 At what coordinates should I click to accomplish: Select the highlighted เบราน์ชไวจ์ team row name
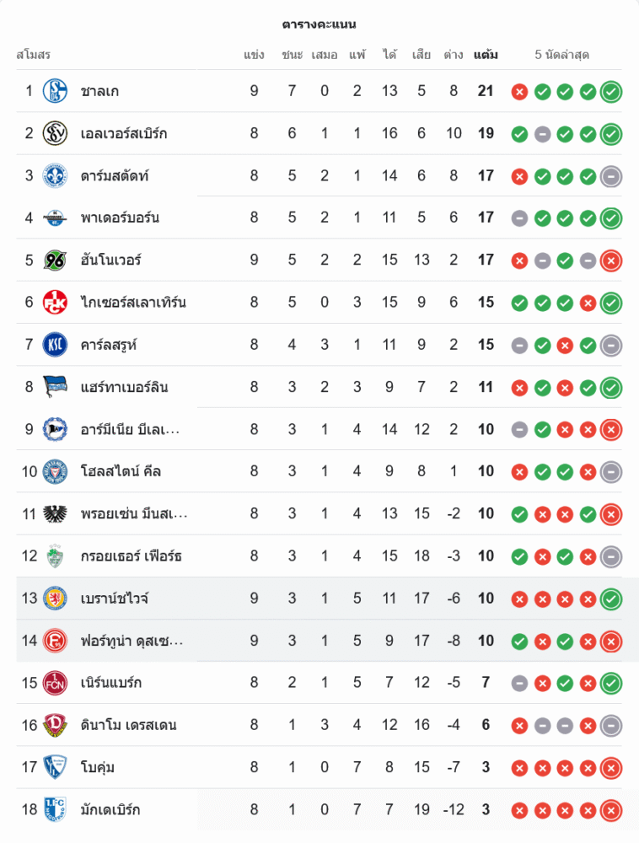coord(115,599)
